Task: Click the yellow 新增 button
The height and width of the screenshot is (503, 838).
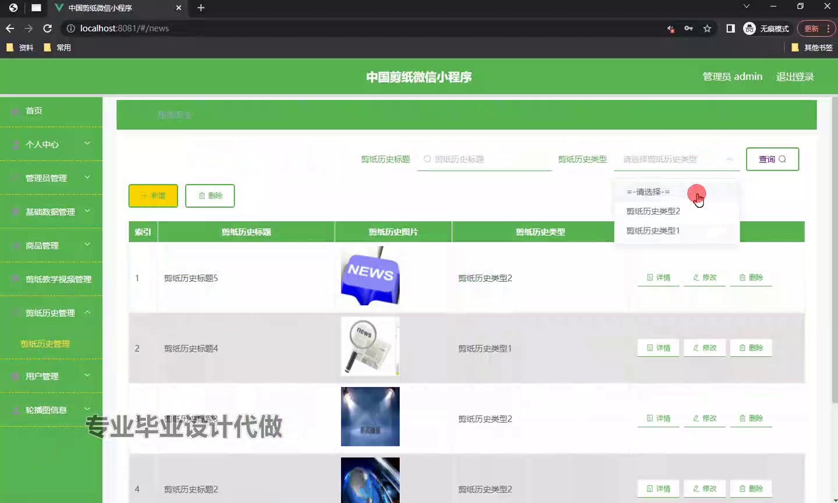Action: [153, 196]
